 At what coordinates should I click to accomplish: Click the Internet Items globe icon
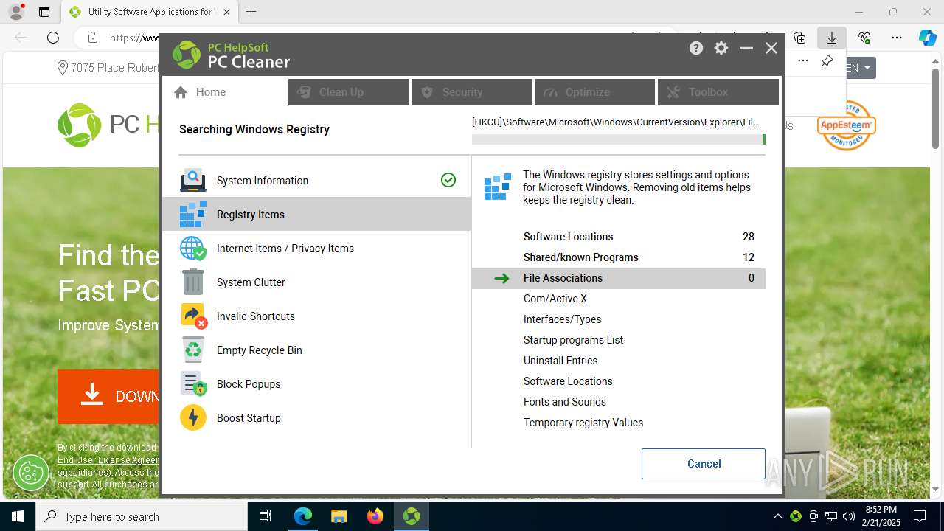193,248
